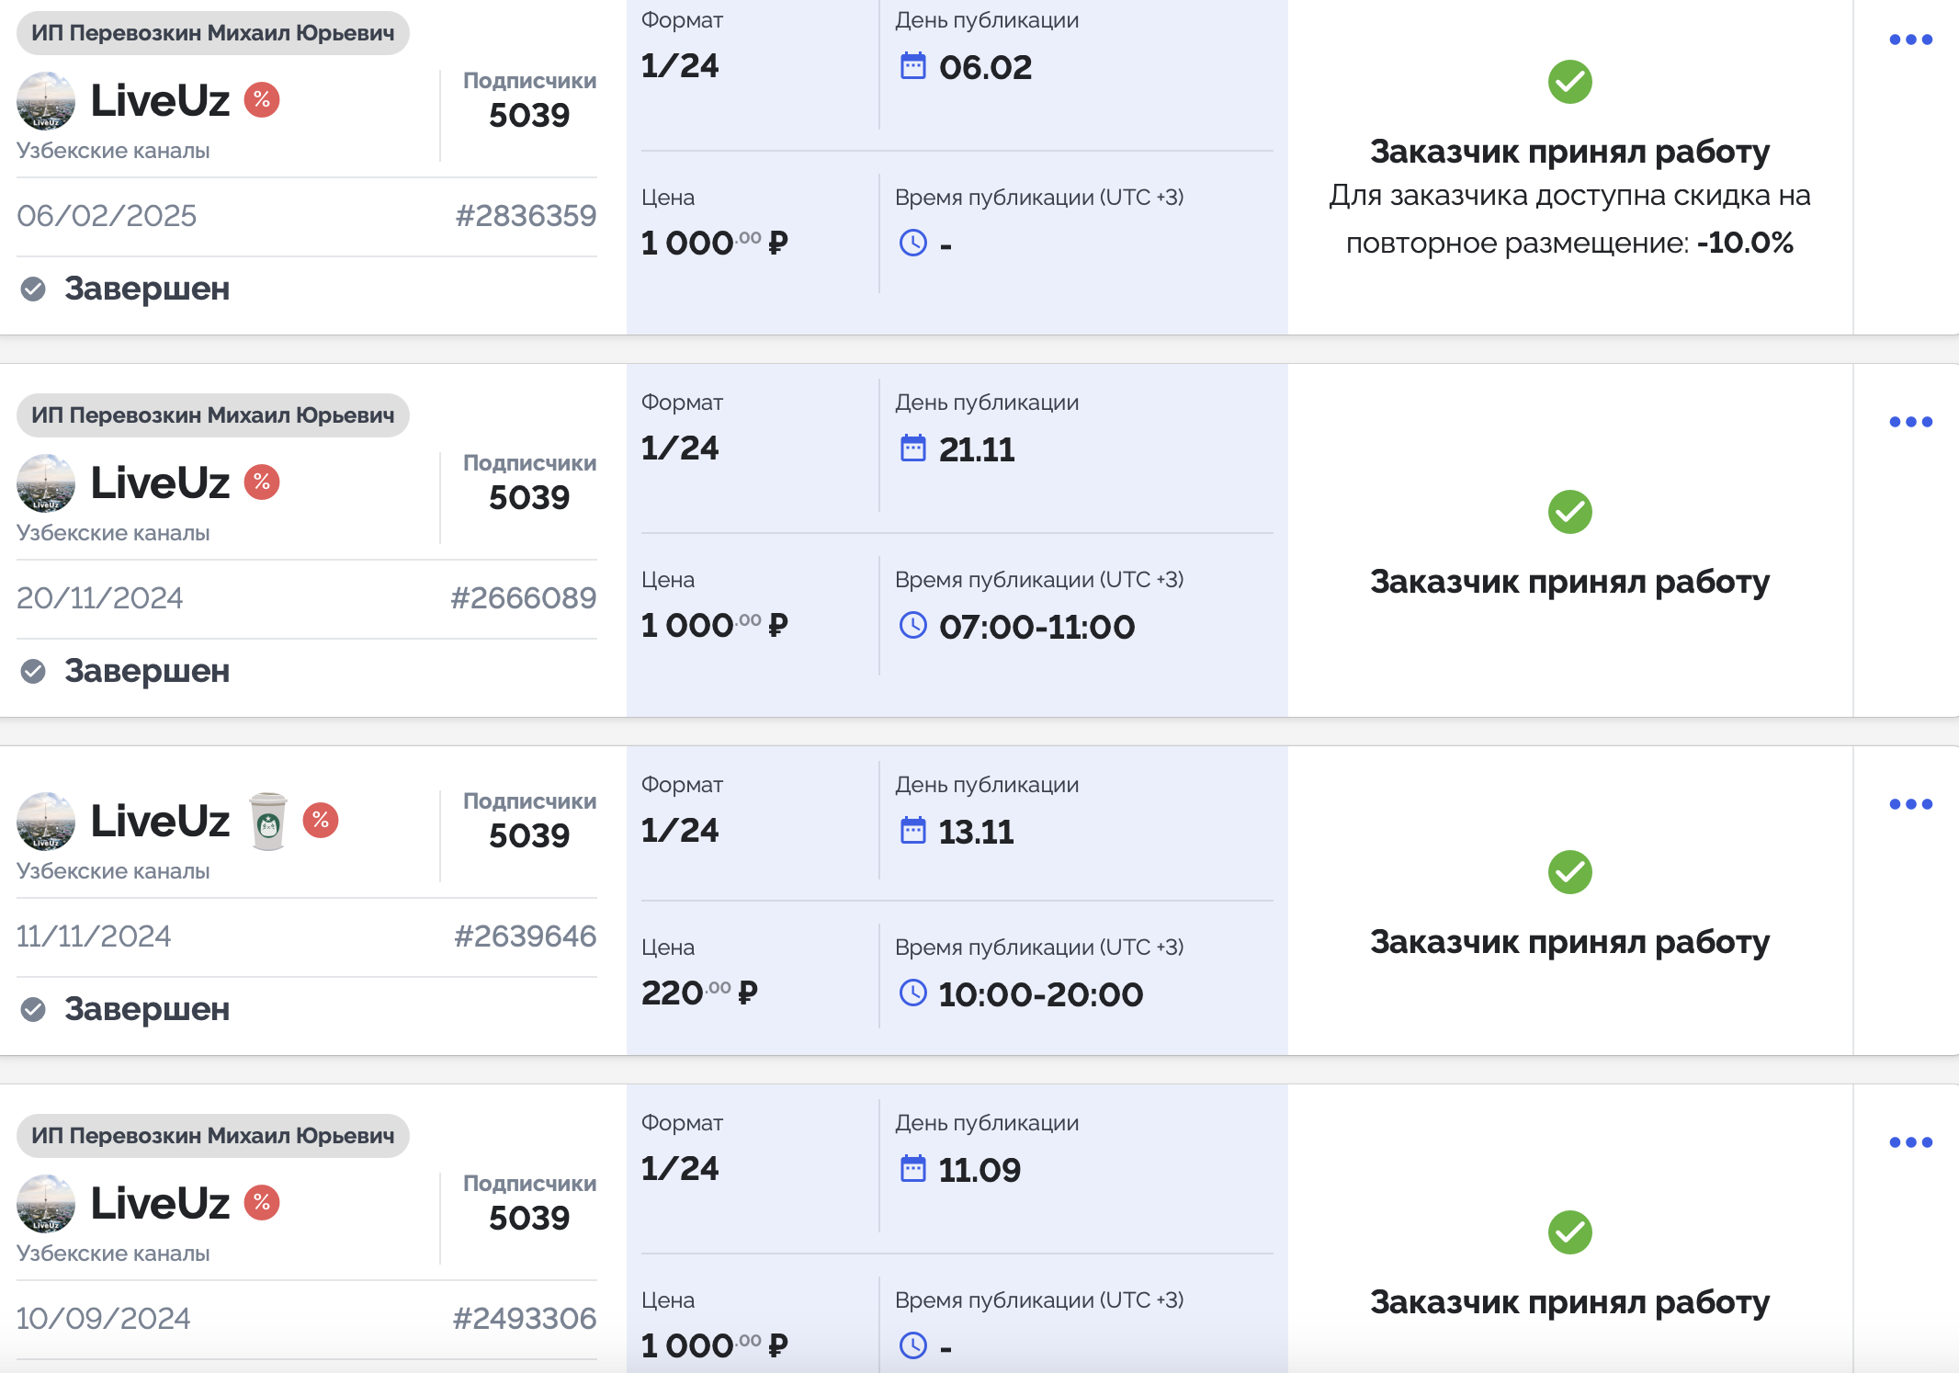Image resolution: width=1959 pixels, height=1373 pixels.
Task: Click clock icon beside 10:00-20:00 time
Action: (x=912, y=993)
